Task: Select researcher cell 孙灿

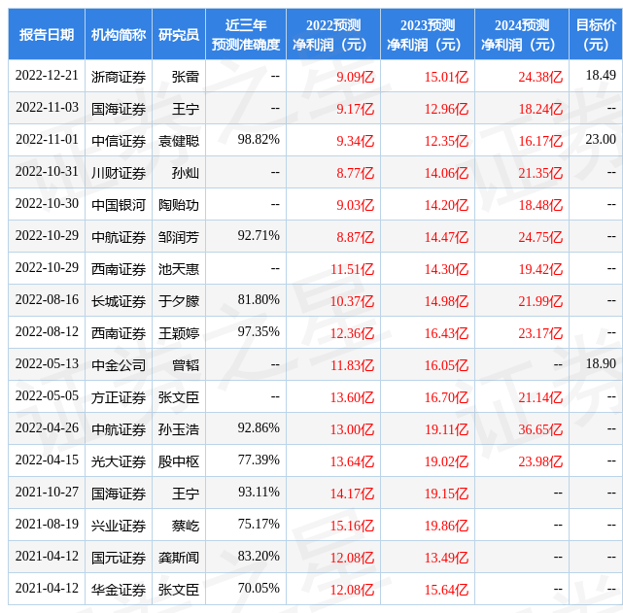Action: pos(186,173)
